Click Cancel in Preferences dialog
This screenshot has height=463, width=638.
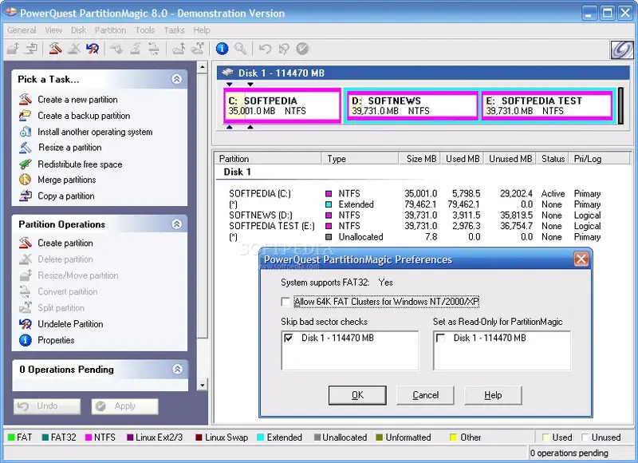(x=425, y=395)
